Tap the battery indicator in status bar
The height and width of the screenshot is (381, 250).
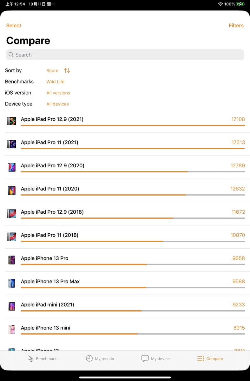pos(240,4)
